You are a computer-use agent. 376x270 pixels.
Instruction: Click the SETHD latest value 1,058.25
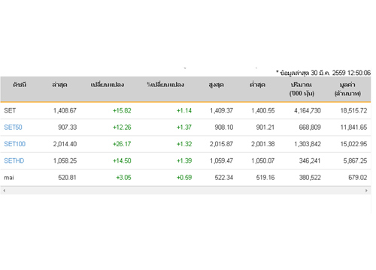tap(65, 160)
